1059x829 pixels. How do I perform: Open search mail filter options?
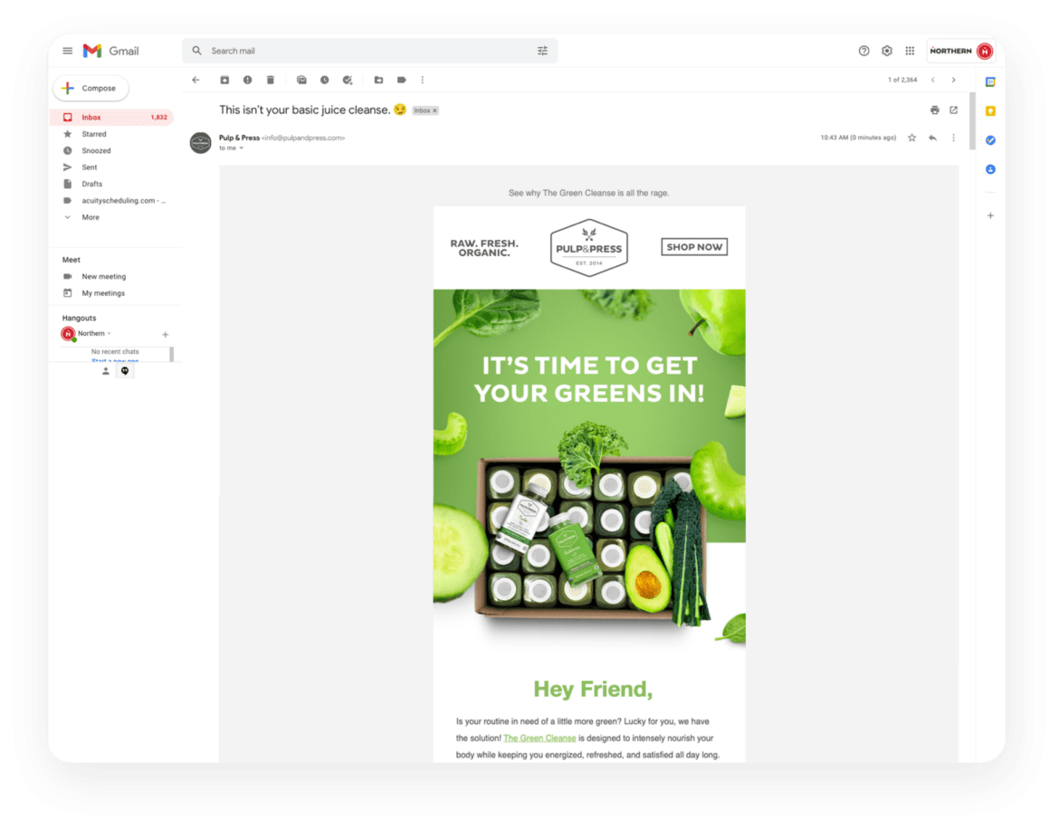tap(542, 51)
